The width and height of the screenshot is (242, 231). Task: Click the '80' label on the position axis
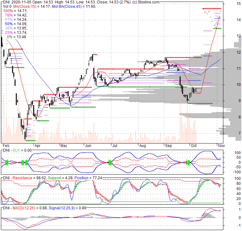(x=239, y=184)
